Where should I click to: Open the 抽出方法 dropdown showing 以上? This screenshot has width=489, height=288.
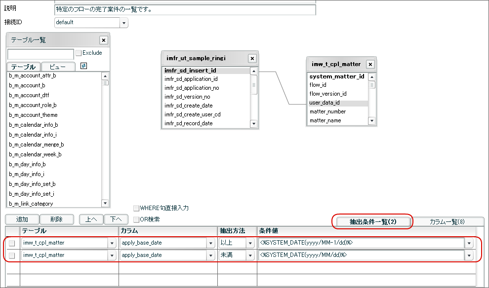point(249,243)
